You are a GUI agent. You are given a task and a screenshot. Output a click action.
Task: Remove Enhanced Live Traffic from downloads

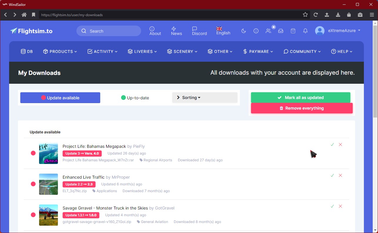pos(340,175)
